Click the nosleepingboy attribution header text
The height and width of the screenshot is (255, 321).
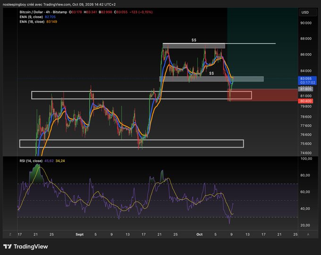click(x=59, y=4)
